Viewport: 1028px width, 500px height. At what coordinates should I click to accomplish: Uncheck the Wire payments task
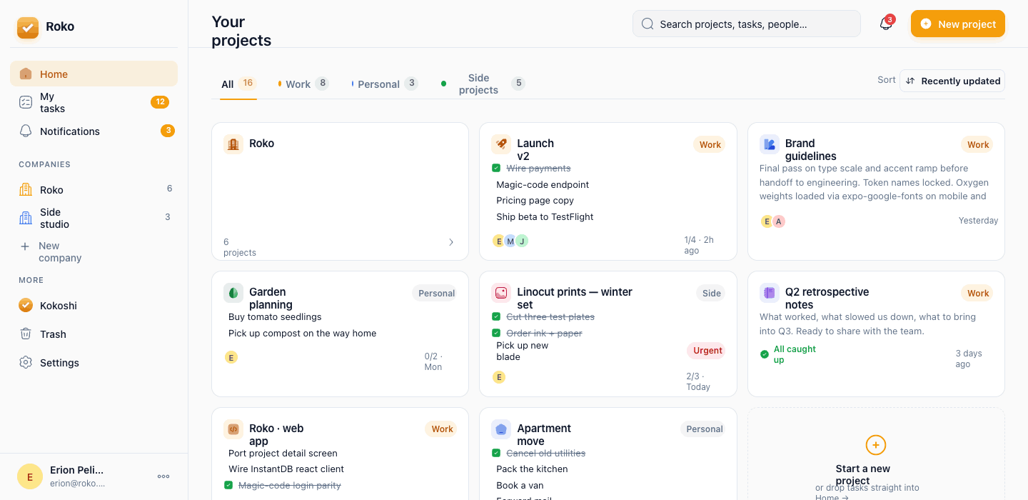click(x=496, y=168)
